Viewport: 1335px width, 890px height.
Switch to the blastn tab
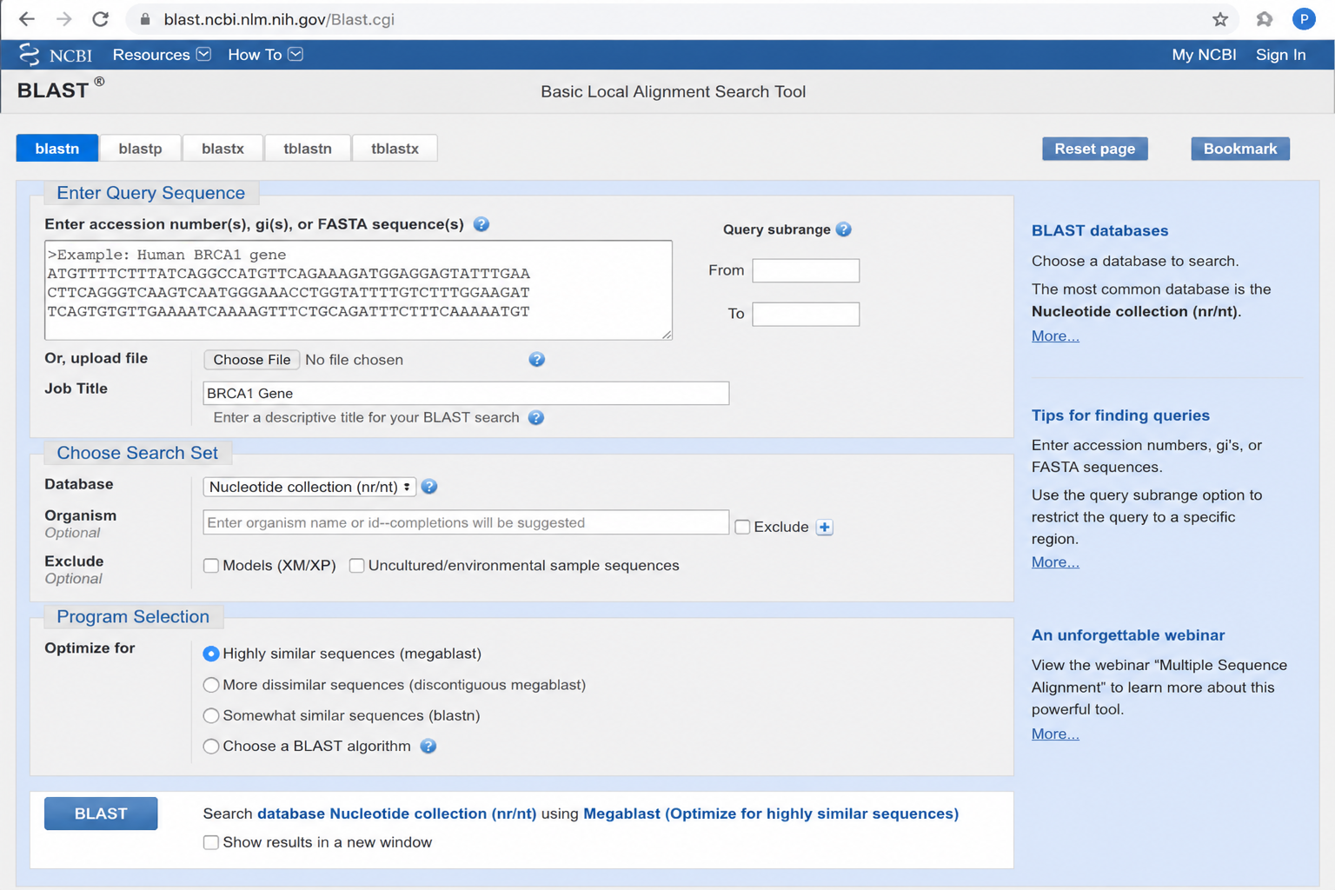[x=57, y=149]
